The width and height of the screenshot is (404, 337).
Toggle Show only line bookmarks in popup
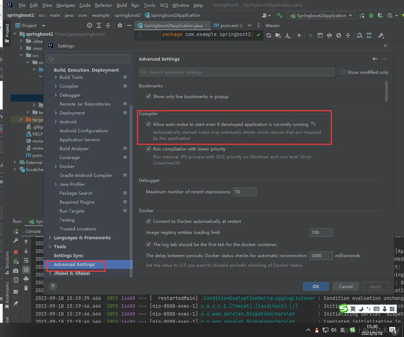tap(148, 96)
